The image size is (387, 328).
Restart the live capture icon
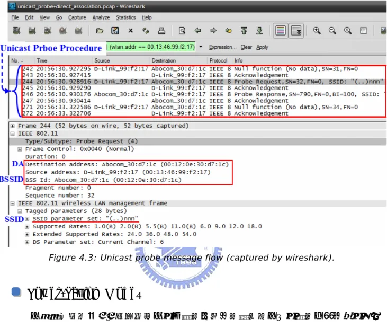tap(78, 31)
